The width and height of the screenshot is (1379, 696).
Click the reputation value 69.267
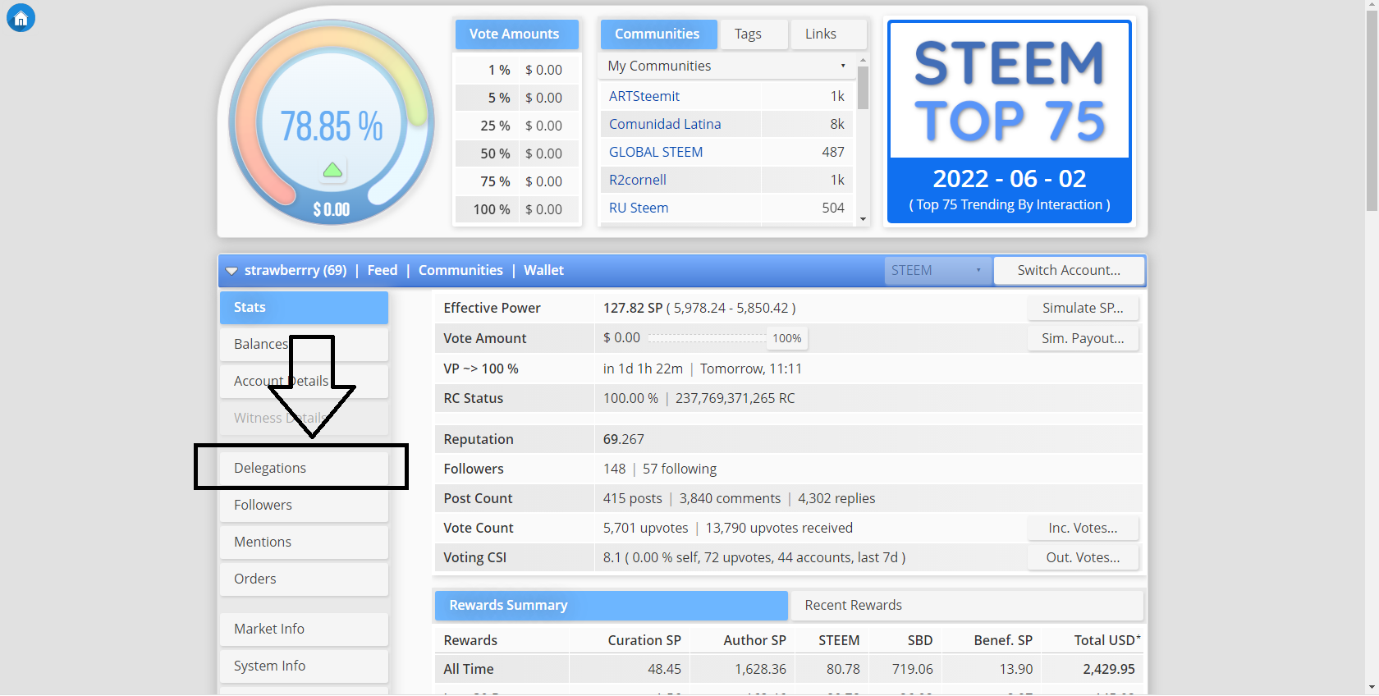[x=624, y=439]
